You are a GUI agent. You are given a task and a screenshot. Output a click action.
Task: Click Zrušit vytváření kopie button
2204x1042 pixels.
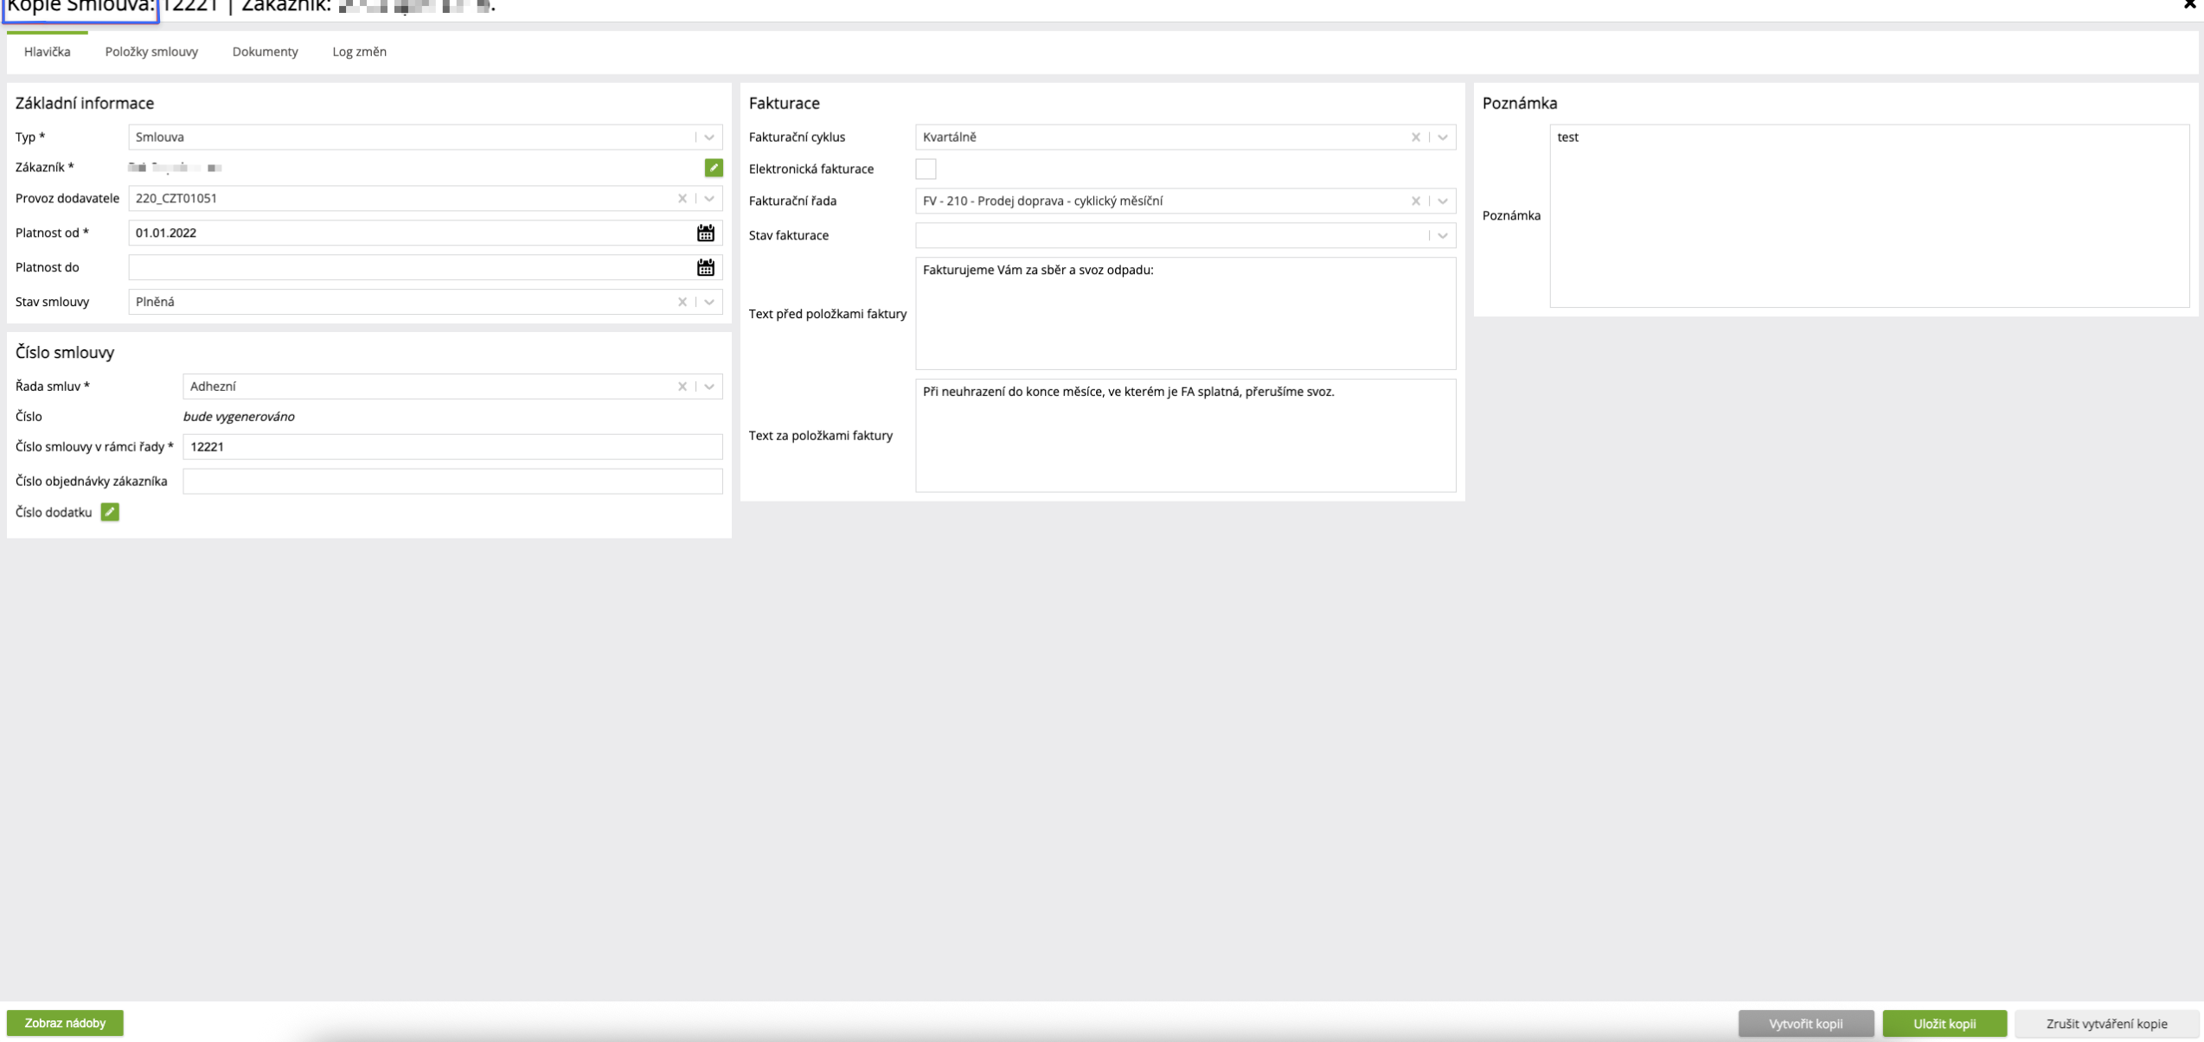(x=2105, y=1023)
